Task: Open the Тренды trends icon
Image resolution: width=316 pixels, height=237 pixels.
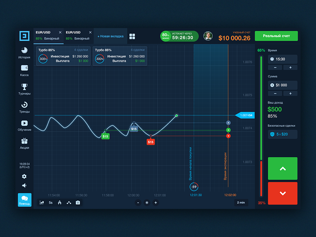Action: coord(24,105)
